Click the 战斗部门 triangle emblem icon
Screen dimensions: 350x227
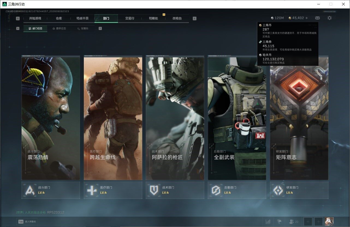[30, 190]
